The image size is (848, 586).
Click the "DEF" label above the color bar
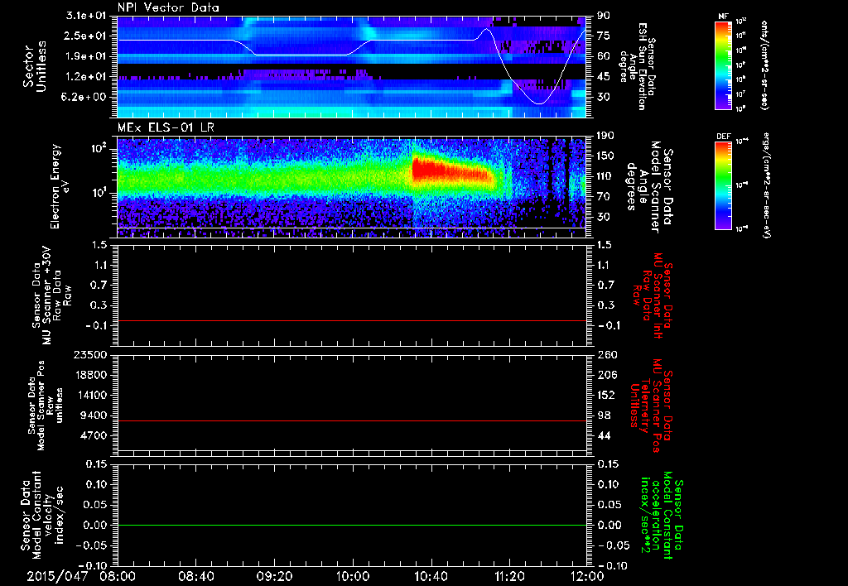tap(723, 137)
